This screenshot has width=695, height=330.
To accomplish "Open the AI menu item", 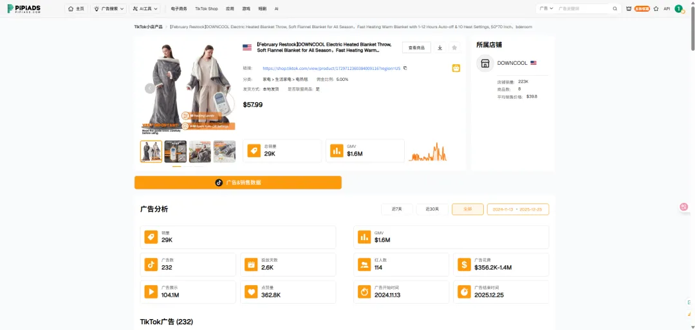I will click(x=277, y=8).
